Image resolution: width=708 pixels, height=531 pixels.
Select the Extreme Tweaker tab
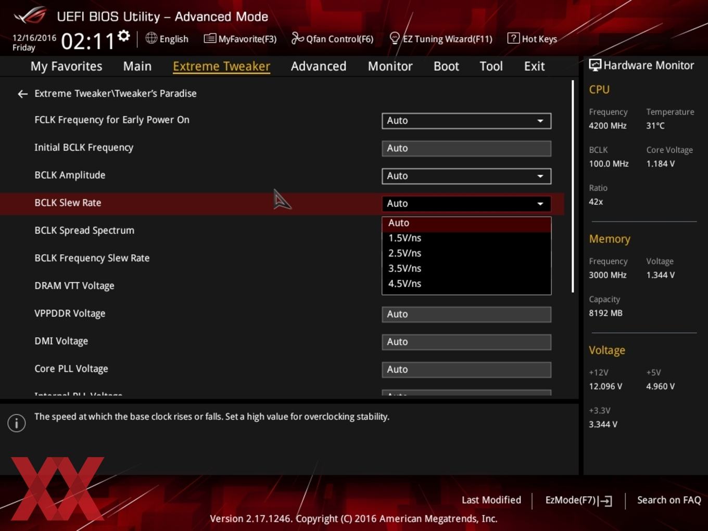tap(221, 67)
